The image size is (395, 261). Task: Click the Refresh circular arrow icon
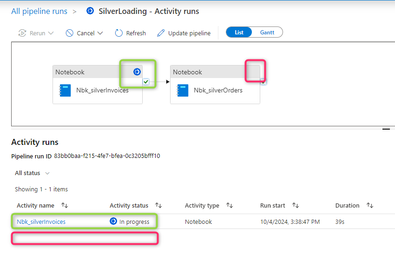coord(118,33)
